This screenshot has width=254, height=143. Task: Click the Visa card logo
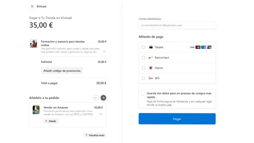pyautogui.click(x=192, y=47)
